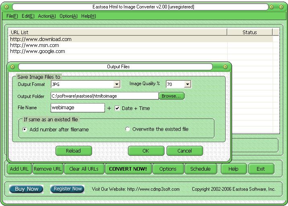Screen dimensions: 288x206
Task: Click the last round button at the main window's corner
Action: coord(281,7)
